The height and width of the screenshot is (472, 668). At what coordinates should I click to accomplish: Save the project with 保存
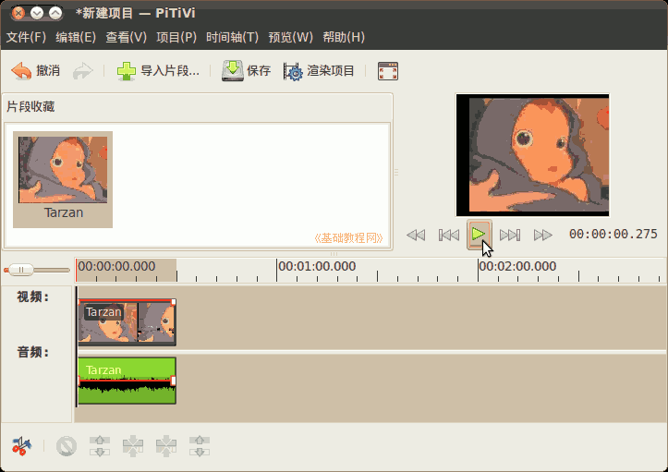(x=247, y=71)
